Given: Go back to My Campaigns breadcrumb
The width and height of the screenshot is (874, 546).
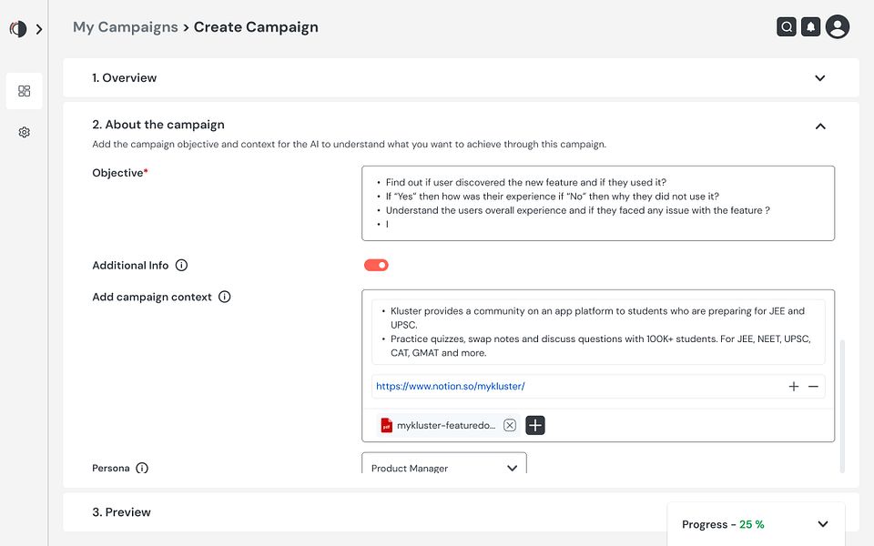Looking at the screenshot, I should coord(126,27).
